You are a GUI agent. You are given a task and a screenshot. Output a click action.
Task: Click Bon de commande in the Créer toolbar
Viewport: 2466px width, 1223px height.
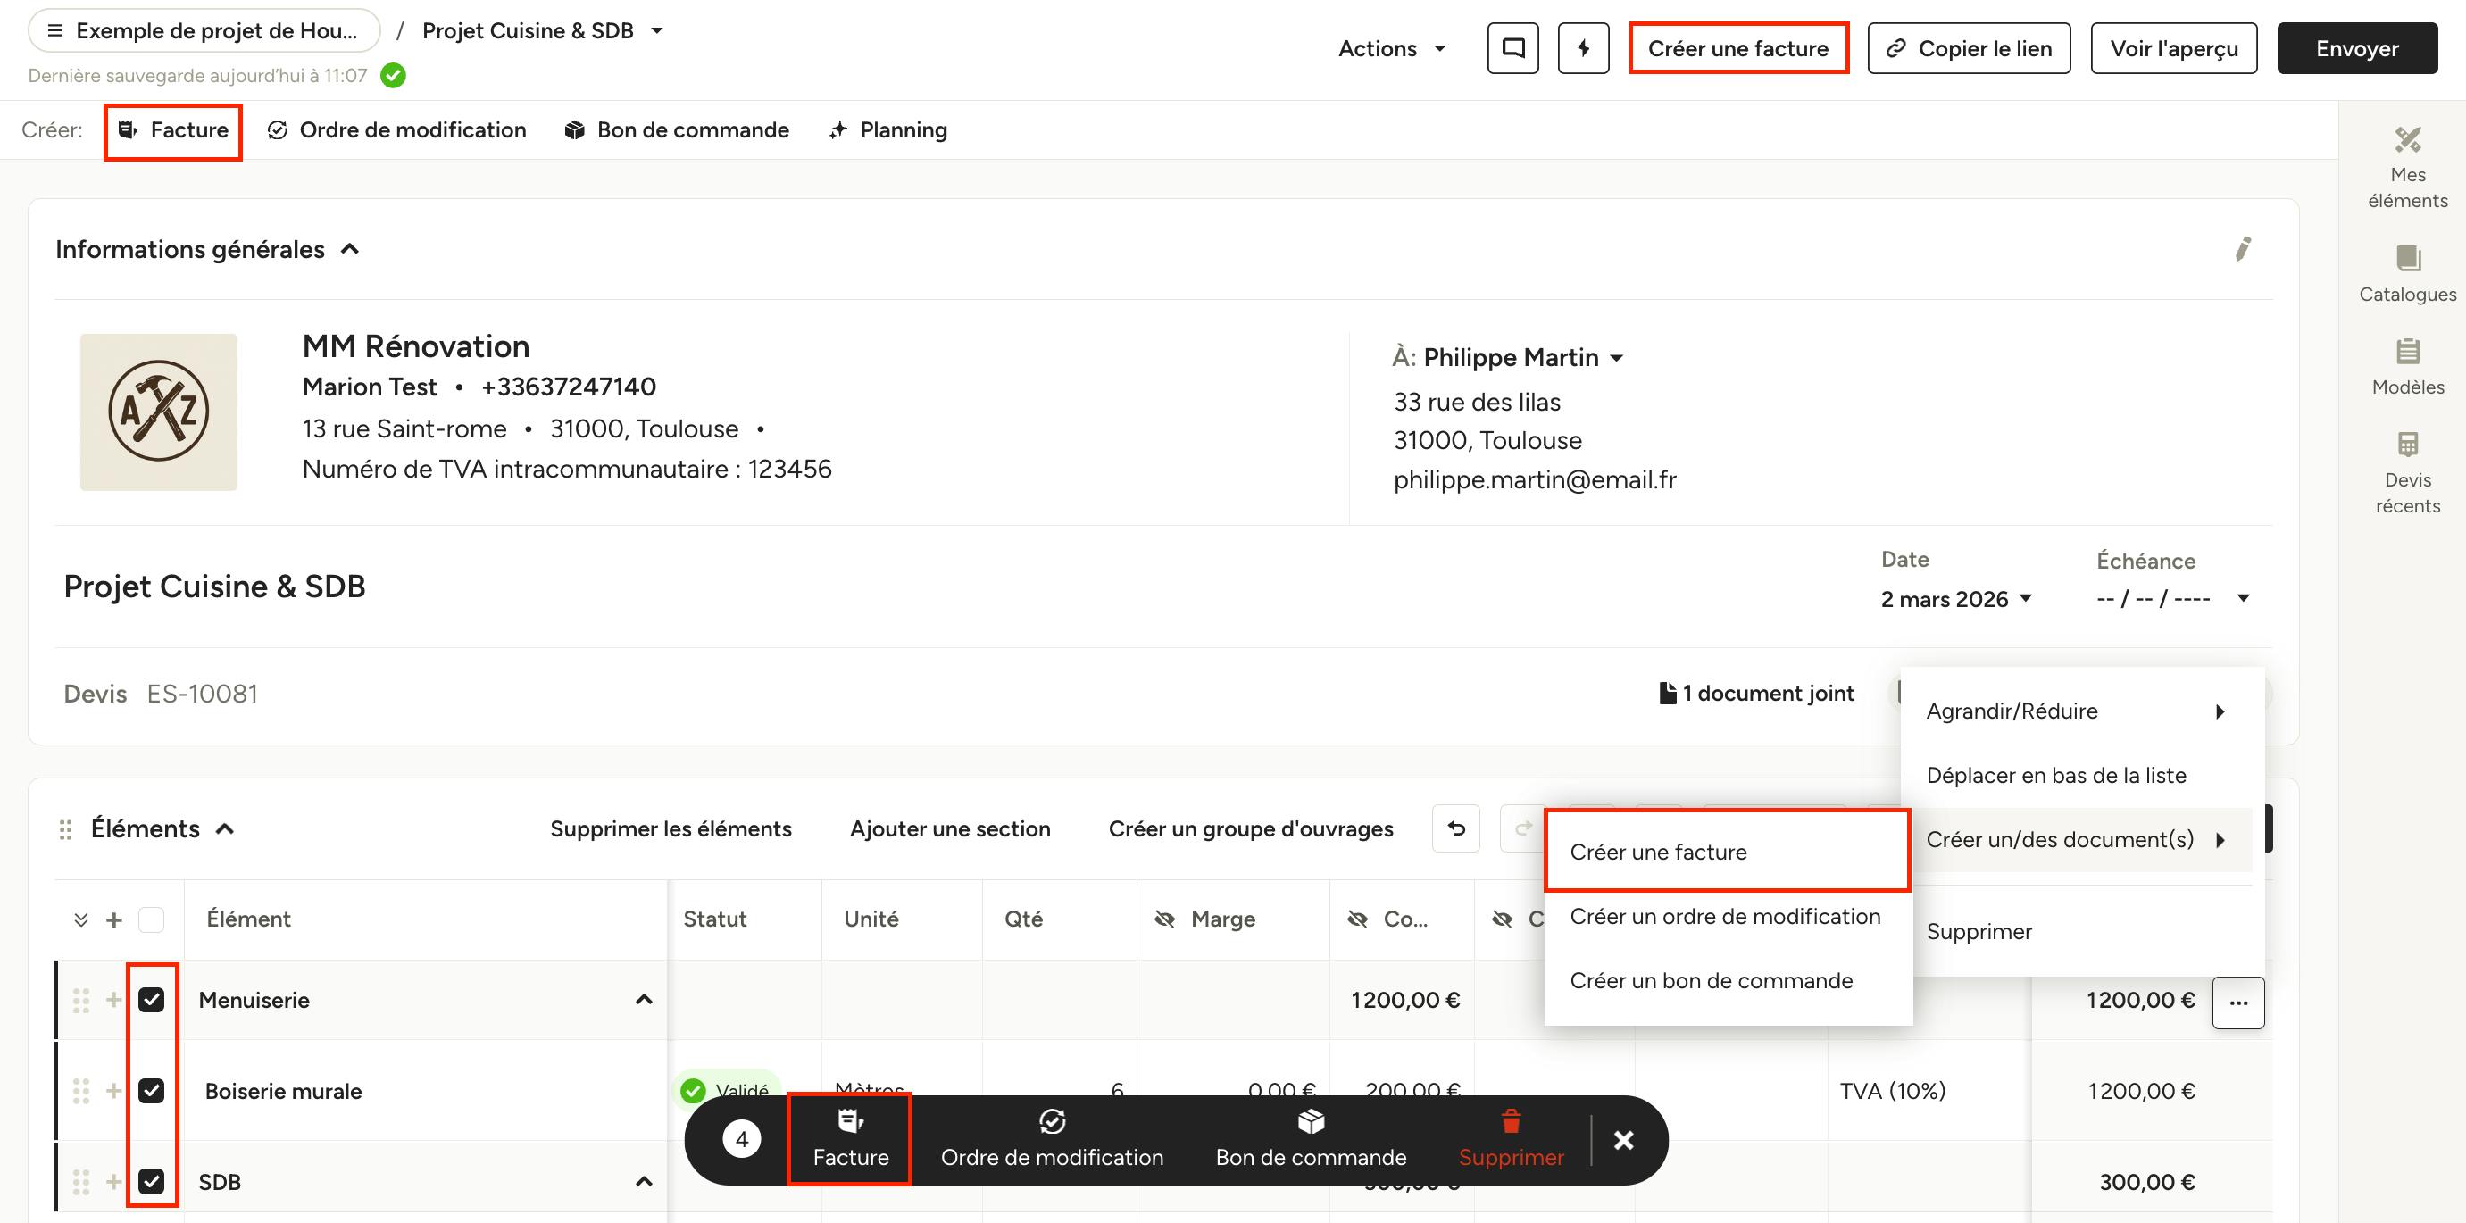tap(677, 130)
